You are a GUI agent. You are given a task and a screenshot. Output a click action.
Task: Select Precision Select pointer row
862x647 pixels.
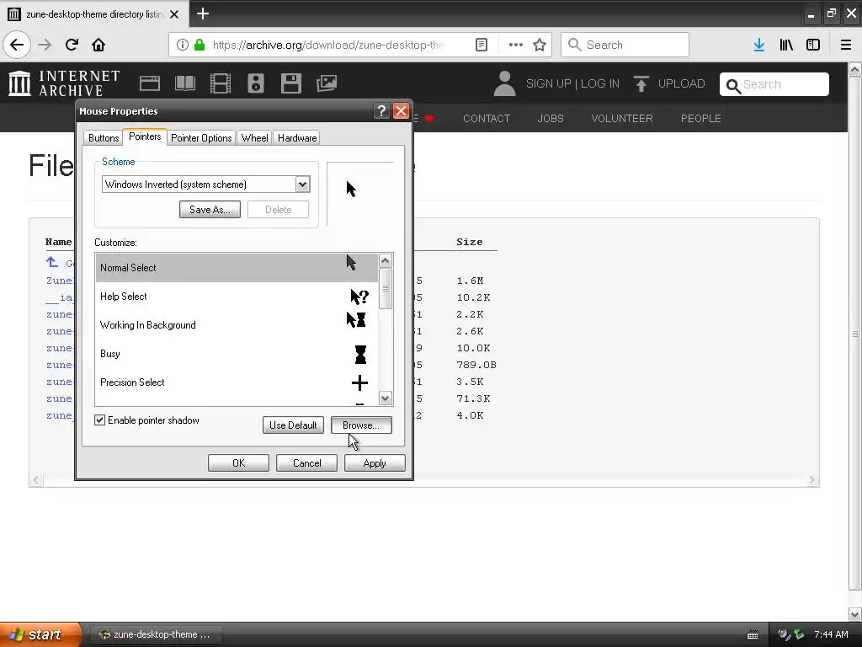point(237,382)
